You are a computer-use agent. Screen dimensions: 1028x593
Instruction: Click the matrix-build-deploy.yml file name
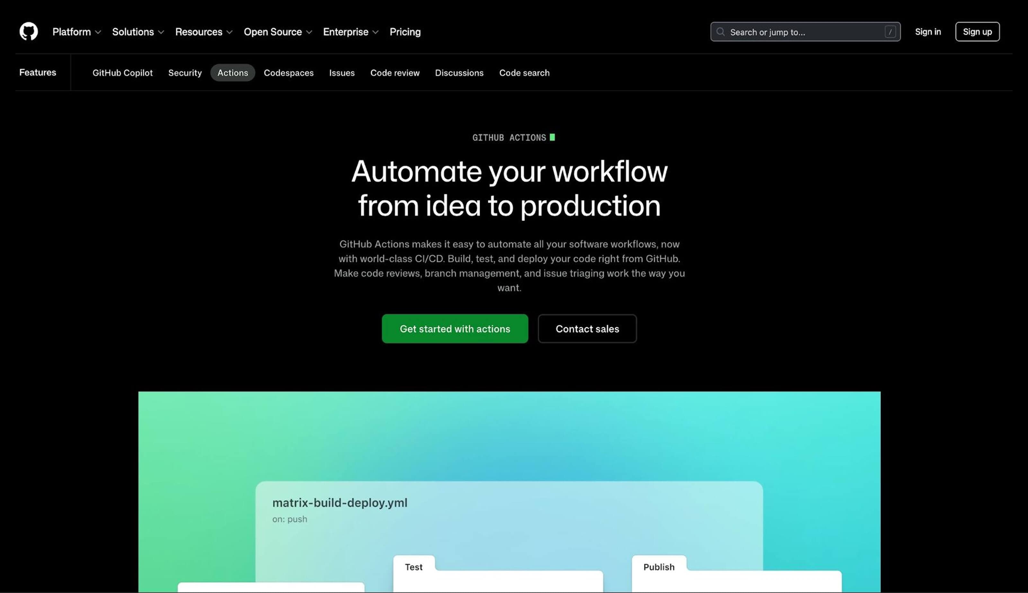coord(340,502)
